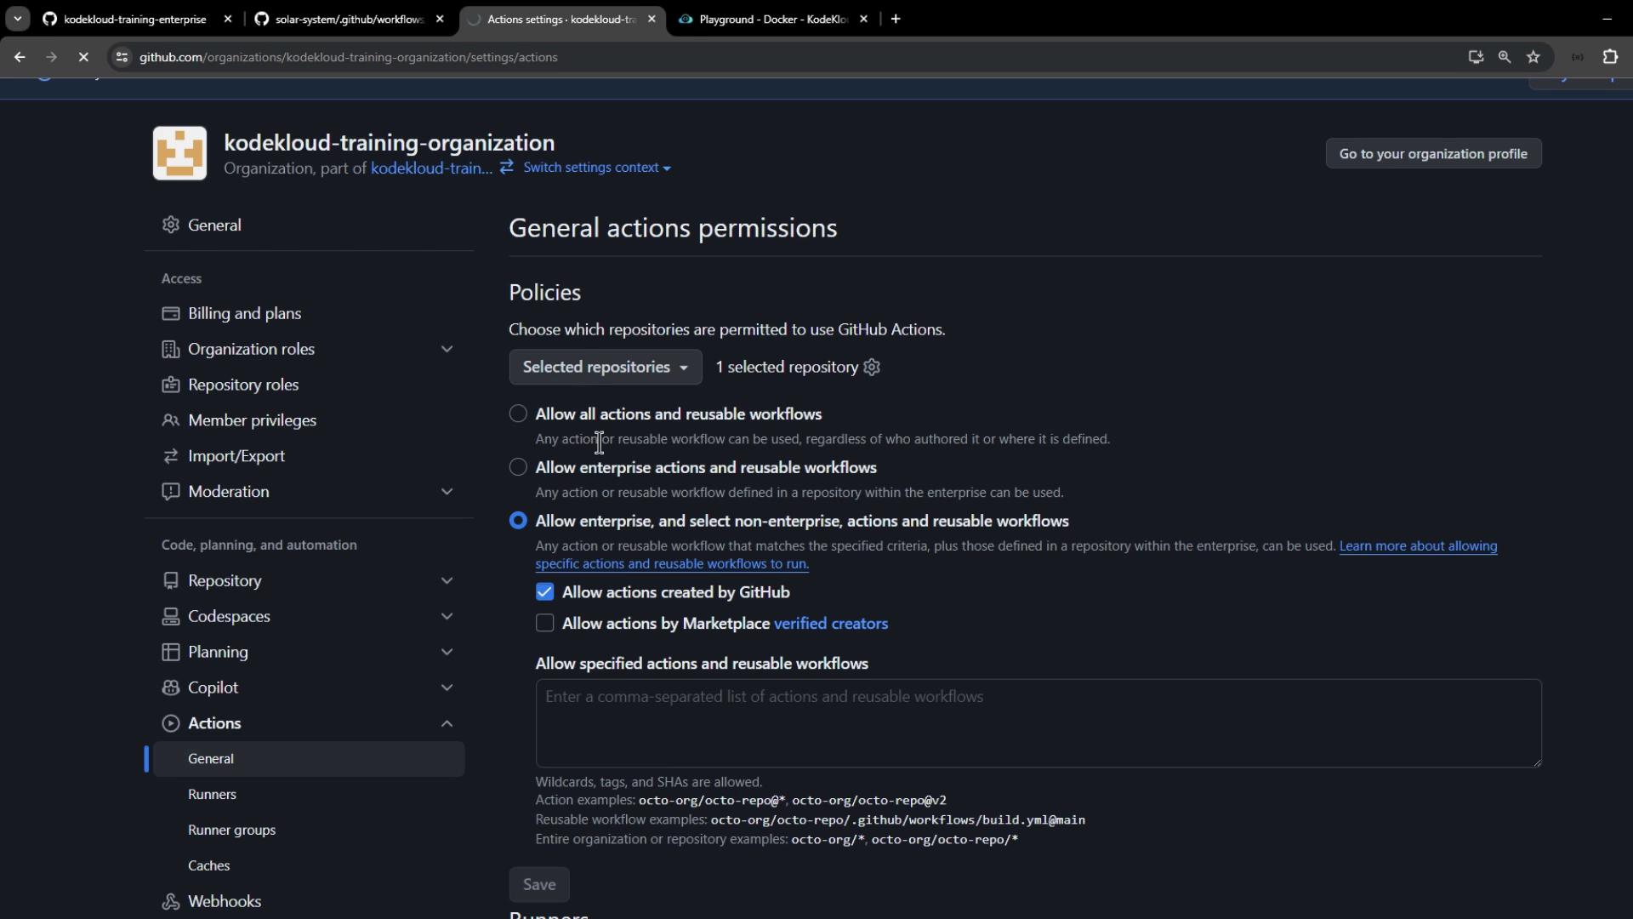Collapse the Actions sidebar section
The width and height of the screenshot is (1633, 919).
tap(447, 723)
